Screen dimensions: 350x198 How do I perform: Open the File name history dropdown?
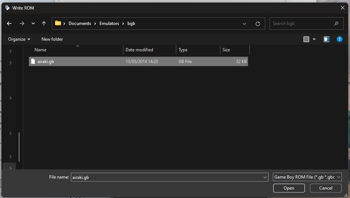click(265, 177)
